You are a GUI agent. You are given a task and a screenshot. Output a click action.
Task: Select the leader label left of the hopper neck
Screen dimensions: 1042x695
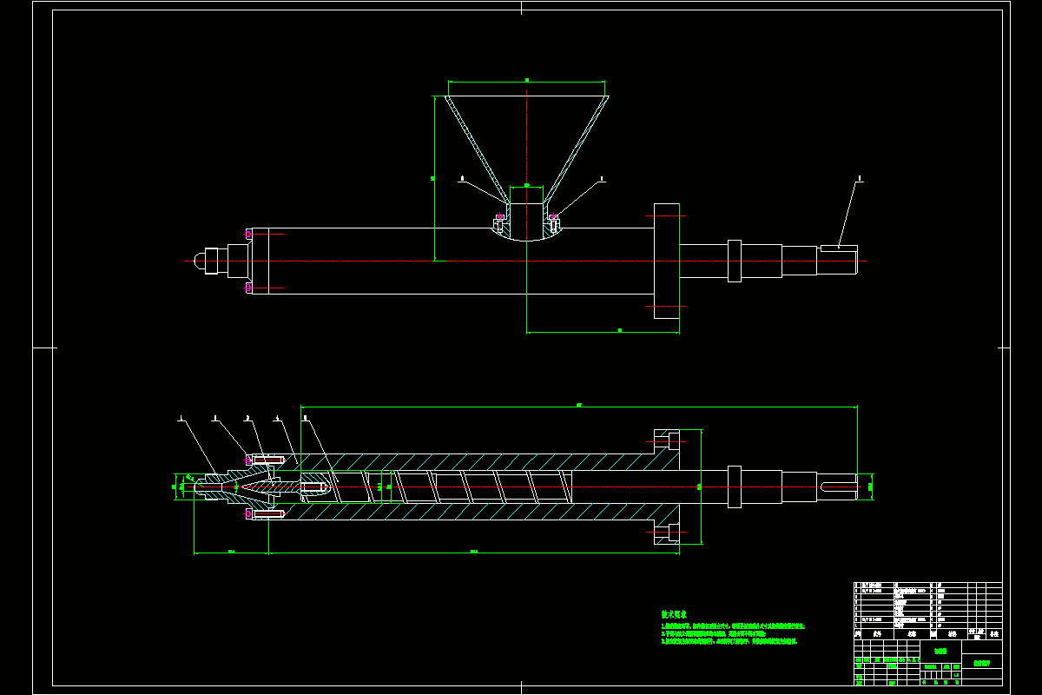pos(462,179)
